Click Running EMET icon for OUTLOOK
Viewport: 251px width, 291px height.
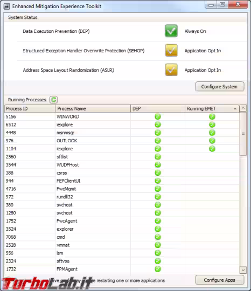coord(212,141)
